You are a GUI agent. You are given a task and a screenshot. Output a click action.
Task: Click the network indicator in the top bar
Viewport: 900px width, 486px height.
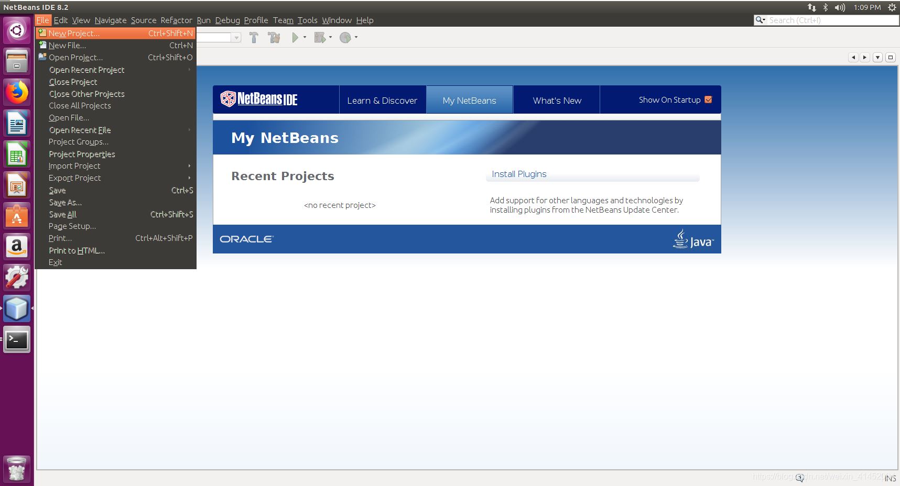point(811,7)
